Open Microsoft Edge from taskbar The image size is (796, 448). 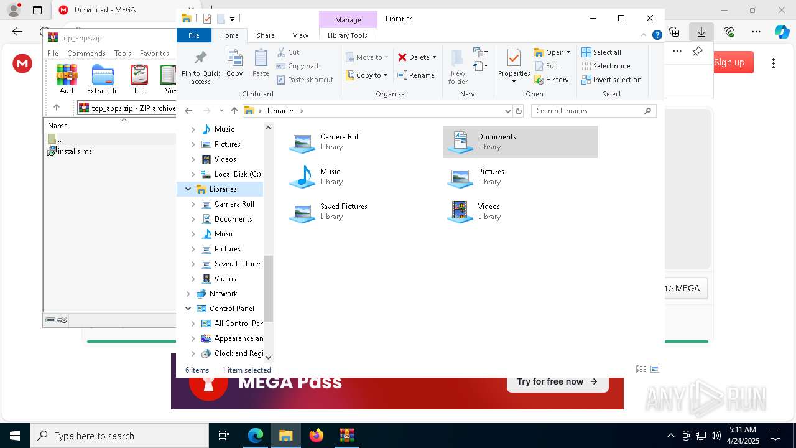coord(256,436)
